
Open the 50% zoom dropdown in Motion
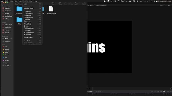162,5
